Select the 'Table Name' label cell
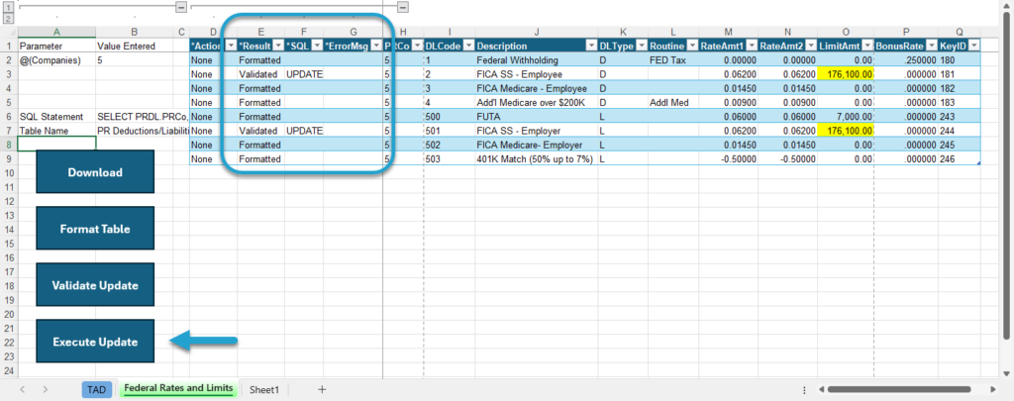 [56, 130]
